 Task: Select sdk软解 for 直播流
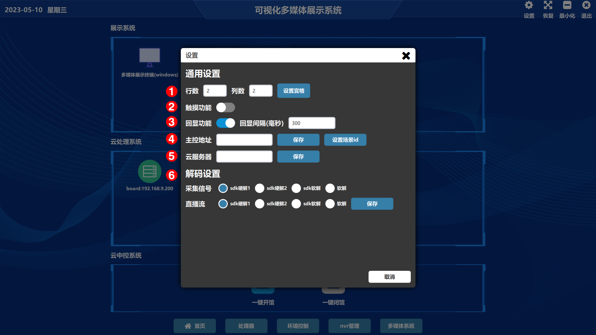point(296,204)
